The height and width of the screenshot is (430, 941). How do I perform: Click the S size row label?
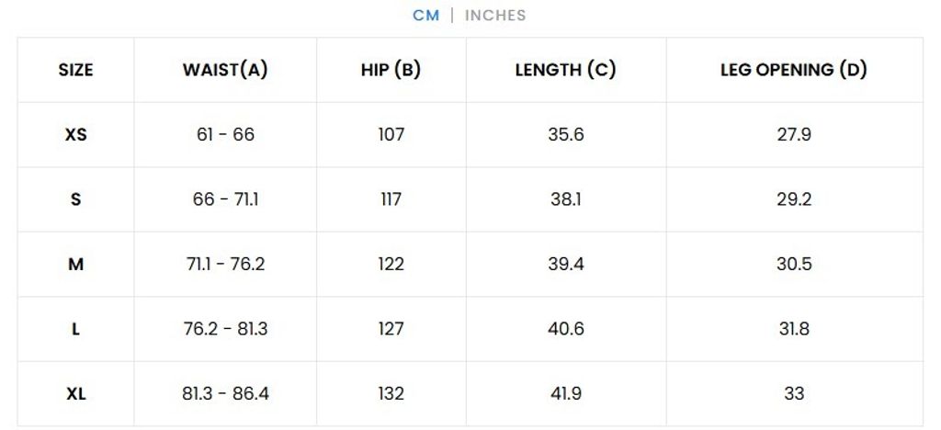[x=75, y=199]
